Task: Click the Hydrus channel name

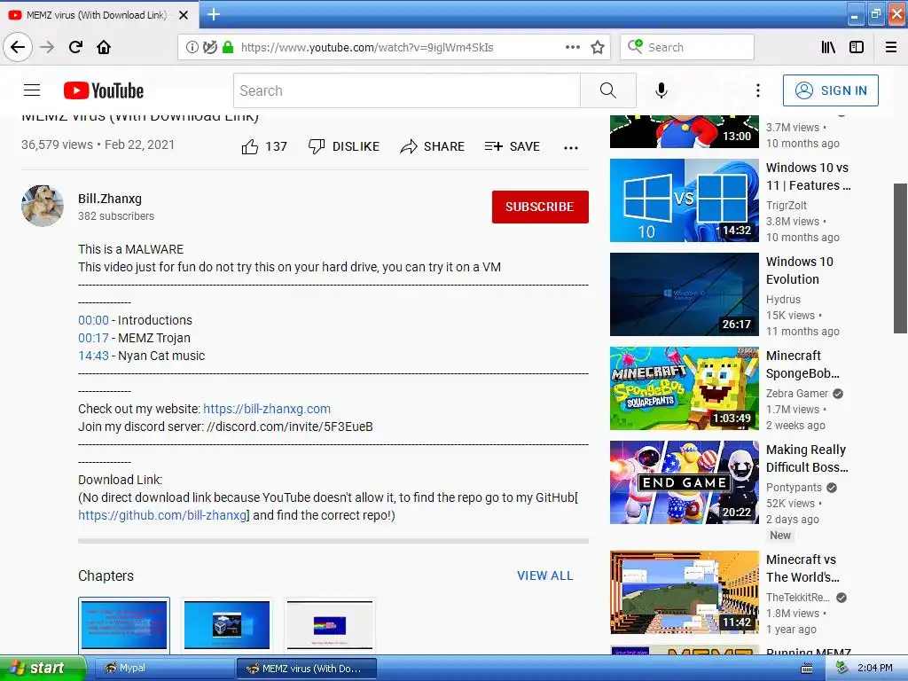Action: pos(784,300)
